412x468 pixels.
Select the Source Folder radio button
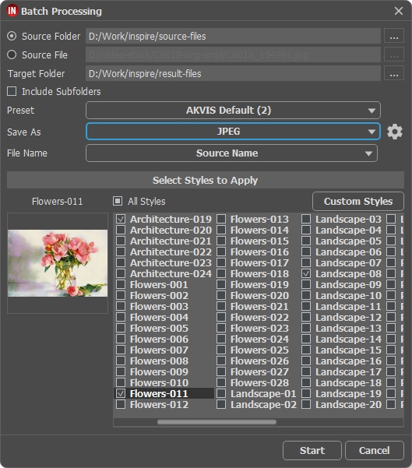click(12, 36)
